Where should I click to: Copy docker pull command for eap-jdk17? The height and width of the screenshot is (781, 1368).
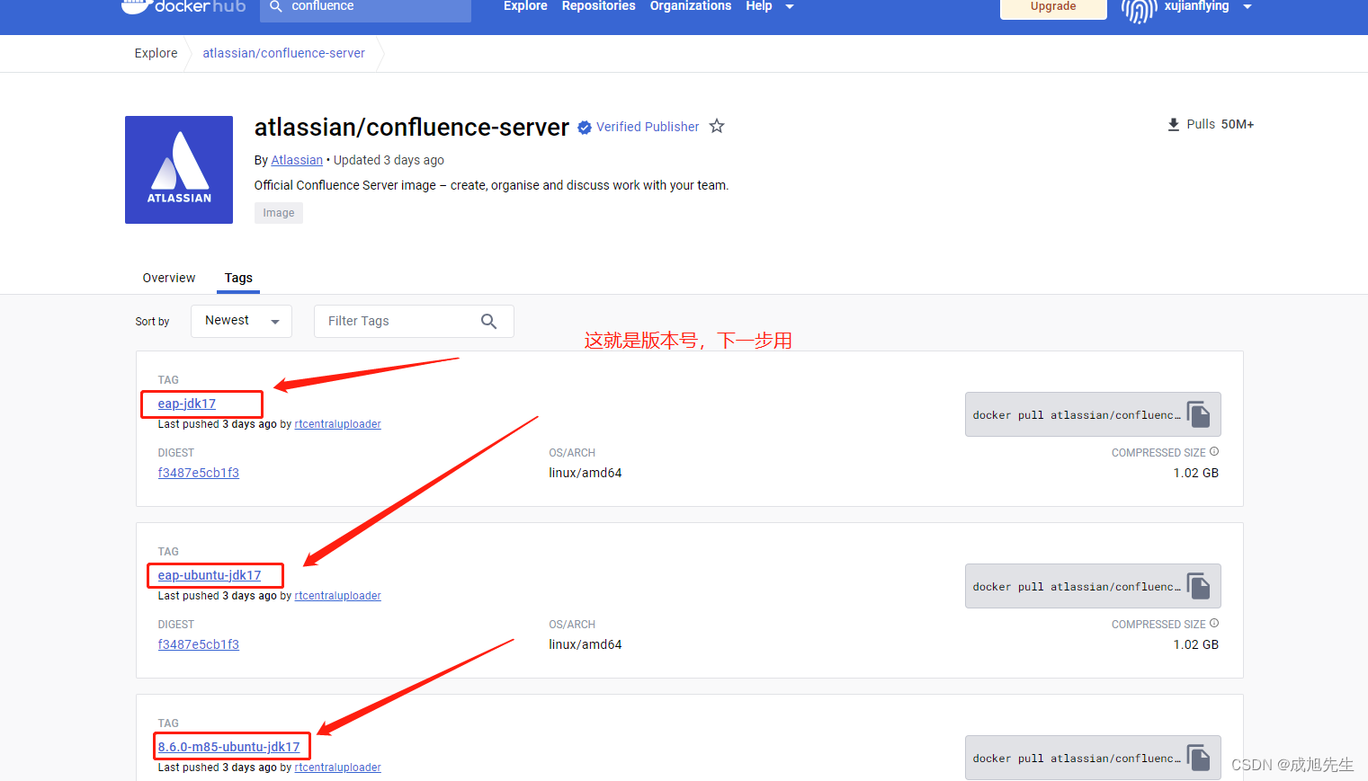(x=1198, y=414)
